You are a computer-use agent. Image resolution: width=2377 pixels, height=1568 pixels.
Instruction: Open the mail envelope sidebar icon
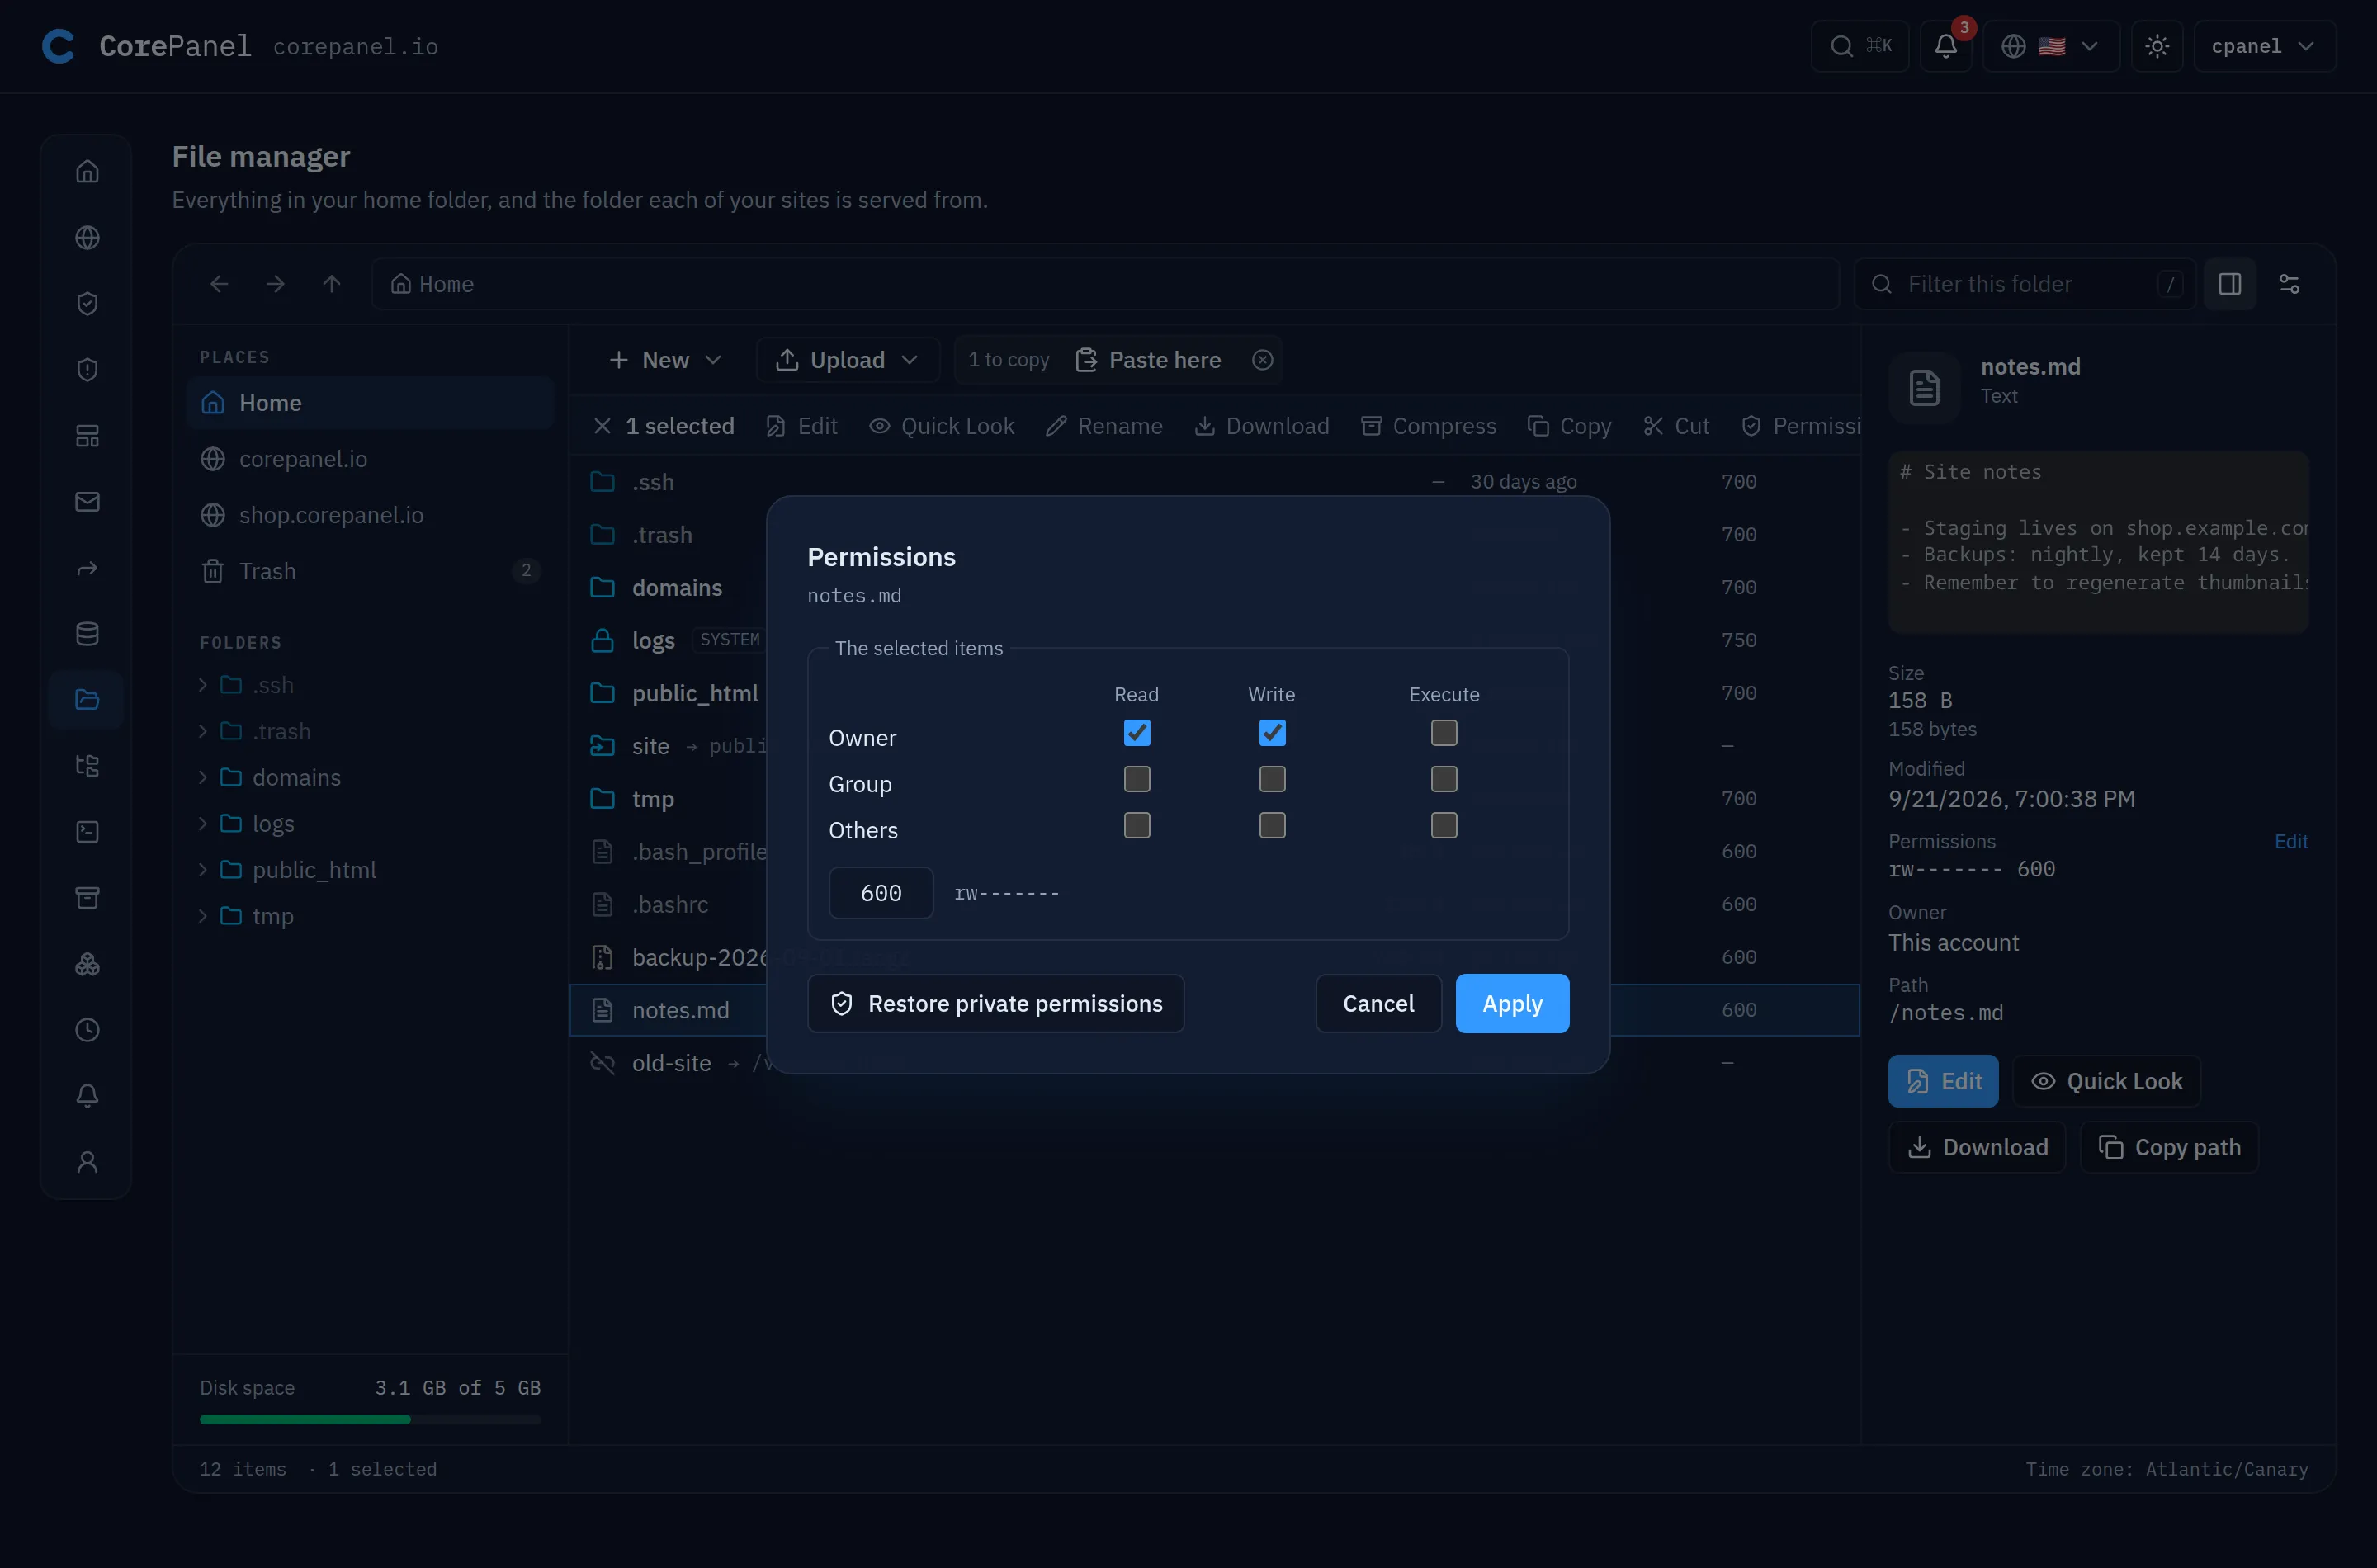(x=87, y=501)
